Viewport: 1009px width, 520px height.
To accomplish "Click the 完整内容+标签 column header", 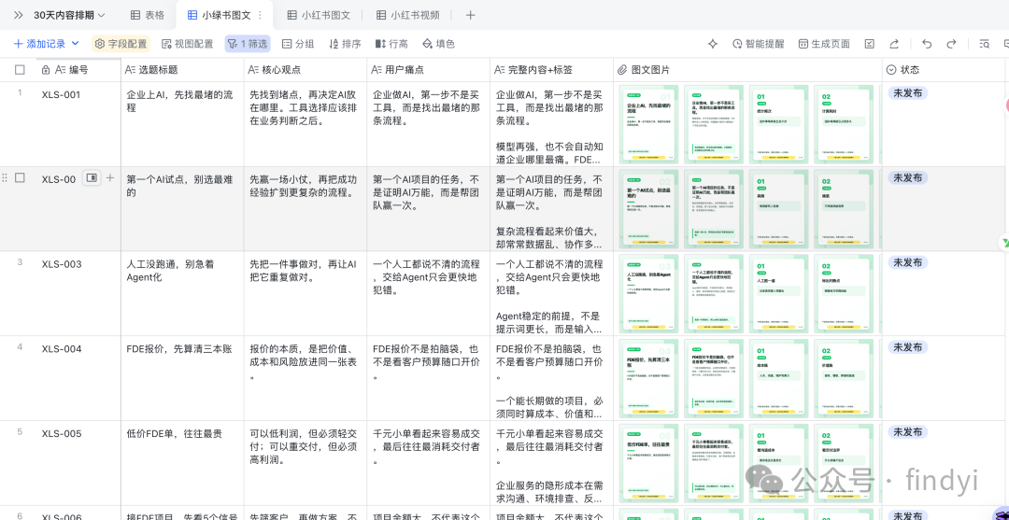I will 551,69.
